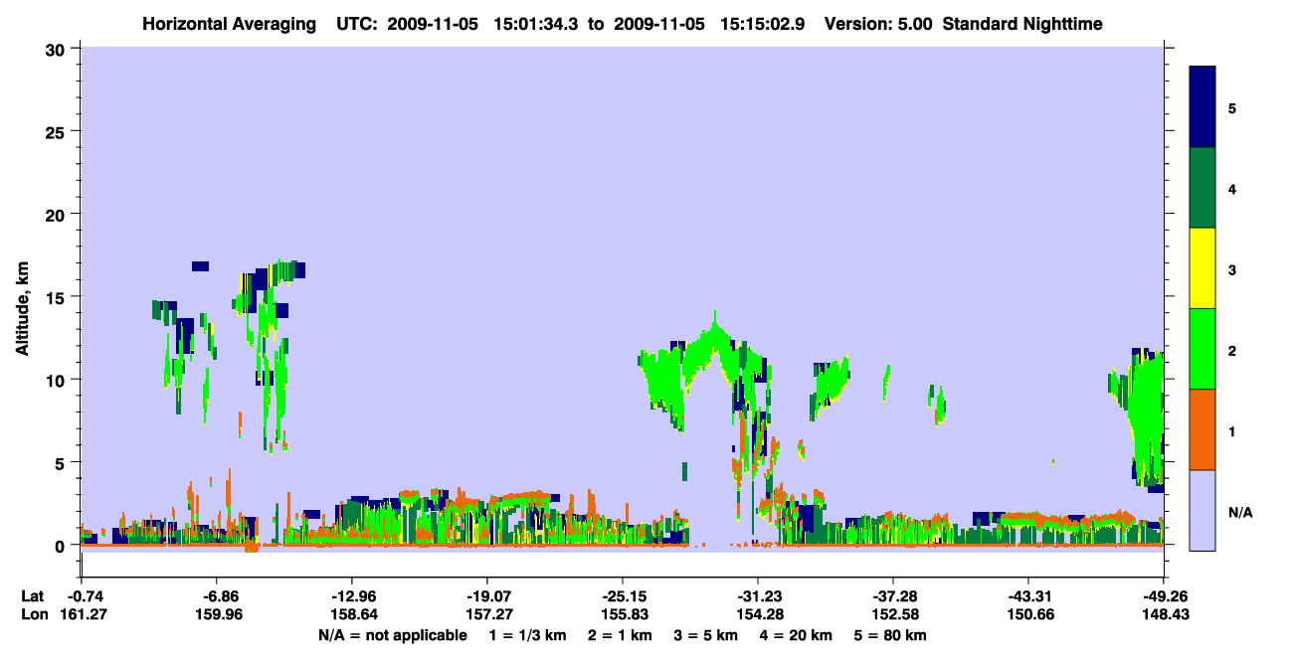Screen dimensions: 1293x663
Task: Click the colorbar label '2'
Action: click(x=1231, y=350)
